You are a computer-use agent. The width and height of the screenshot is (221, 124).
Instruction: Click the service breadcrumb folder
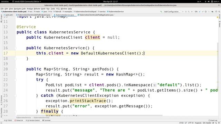tap(102, 11)
